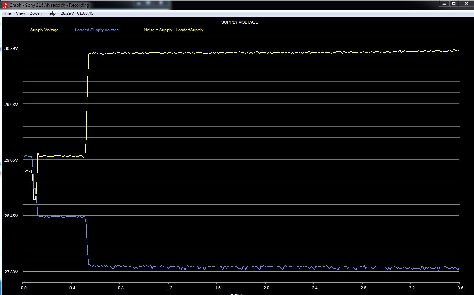Click the FMA application icon in title bar

(4, 5)
